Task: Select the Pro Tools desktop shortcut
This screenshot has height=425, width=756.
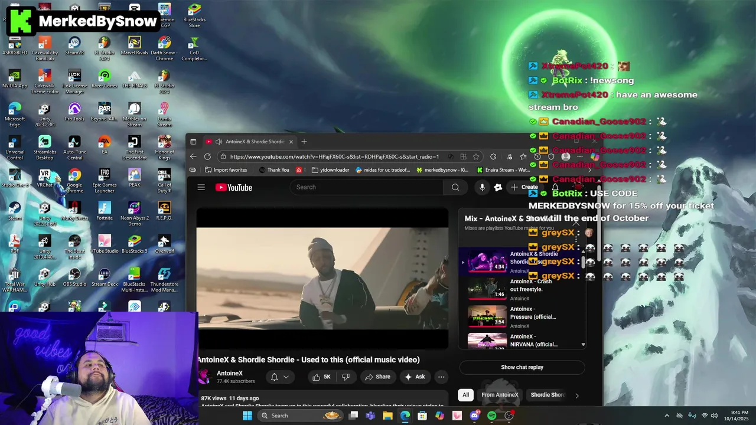Action: tap(74, 112)
